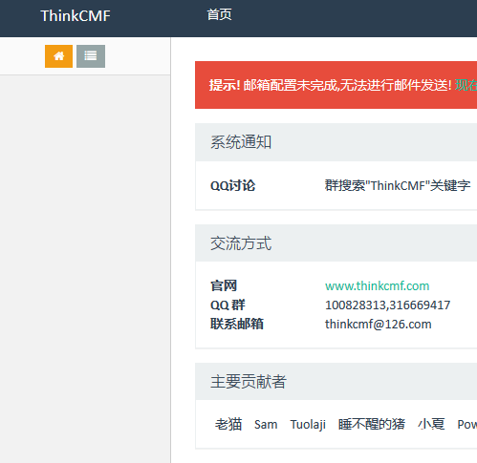
Task: Click the 联系邮箱 label
Action: [237, 325]
